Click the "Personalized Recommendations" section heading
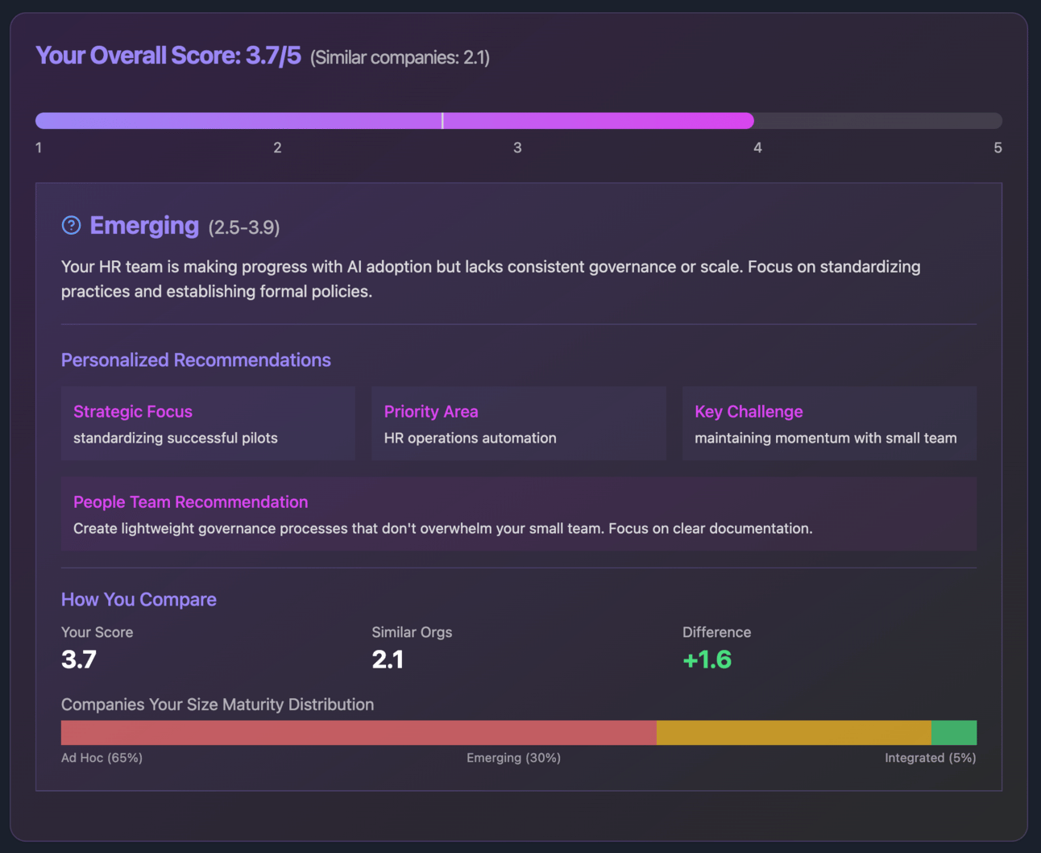This screenshot has width=1041, height=853. (196, 360)
